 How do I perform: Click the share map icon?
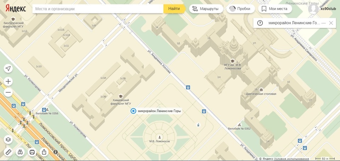coord(44,152)
